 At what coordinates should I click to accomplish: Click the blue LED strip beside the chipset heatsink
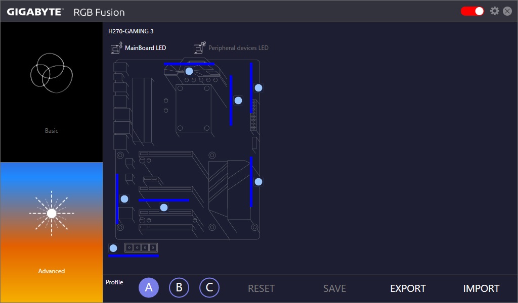(251, 182)
